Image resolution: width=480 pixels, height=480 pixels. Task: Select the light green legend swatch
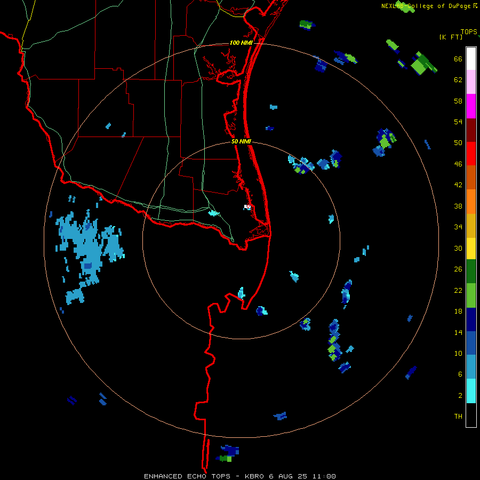click(x=471, y=295)
